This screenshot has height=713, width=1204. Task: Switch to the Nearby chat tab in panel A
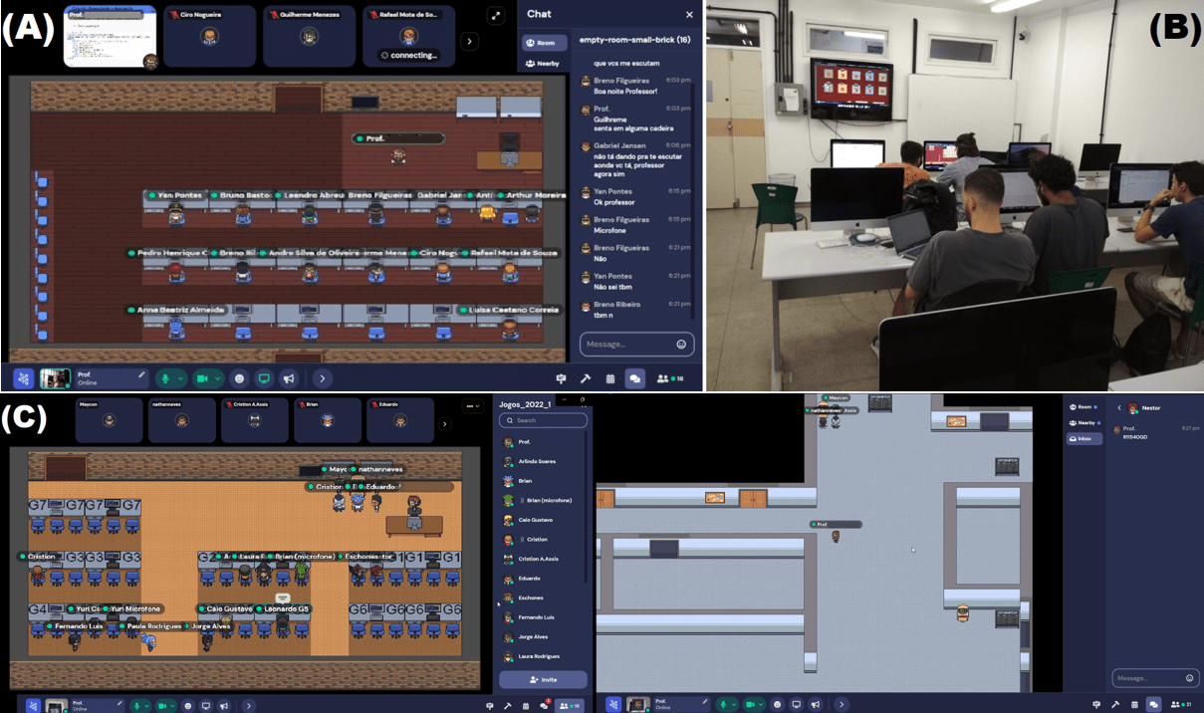(x=544, y=64)
